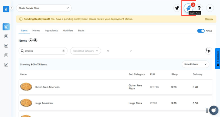The width and height of the screenshot is (220, 117).
Task: Click the search magnifier icon
Action: [x=22, y=51]
